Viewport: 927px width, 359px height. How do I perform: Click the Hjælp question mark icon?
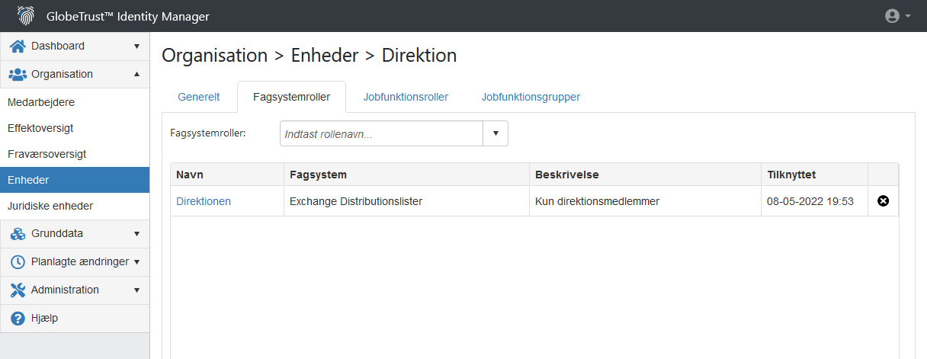(x=18, y=318)
